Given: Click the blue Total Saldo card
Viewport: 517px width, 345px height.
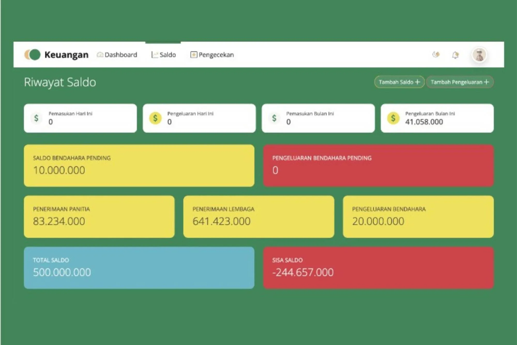Looking at the screenshot, I should pyautogui.click(x=139, y=268).
